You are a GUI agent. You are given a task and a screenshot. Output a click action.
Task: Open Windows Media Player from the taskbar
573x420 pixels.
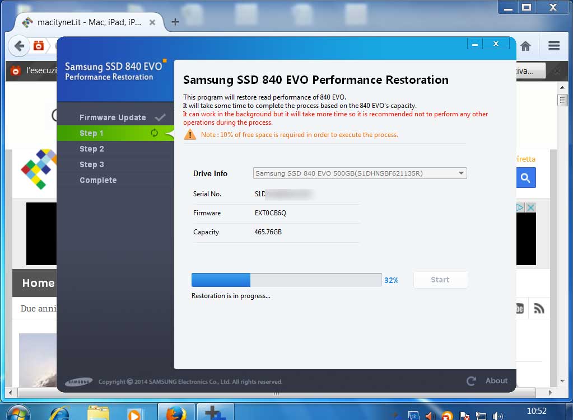pos(134,414)
